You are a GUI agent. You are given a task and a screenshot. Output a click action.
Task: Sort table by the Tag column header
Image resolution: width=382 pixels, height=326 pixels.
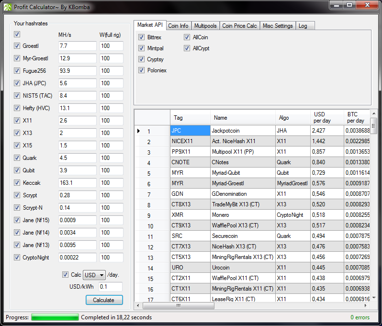tap(190, 117)
